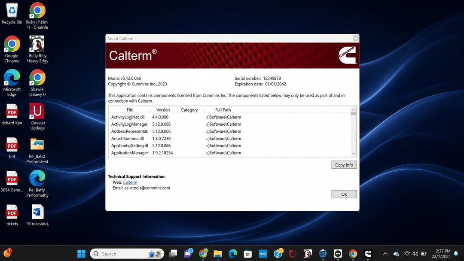This screenshot has width=464, height=261.
Task: Open the red shield taskbar app
Action: pyautogui.click(x=293, y=254)
